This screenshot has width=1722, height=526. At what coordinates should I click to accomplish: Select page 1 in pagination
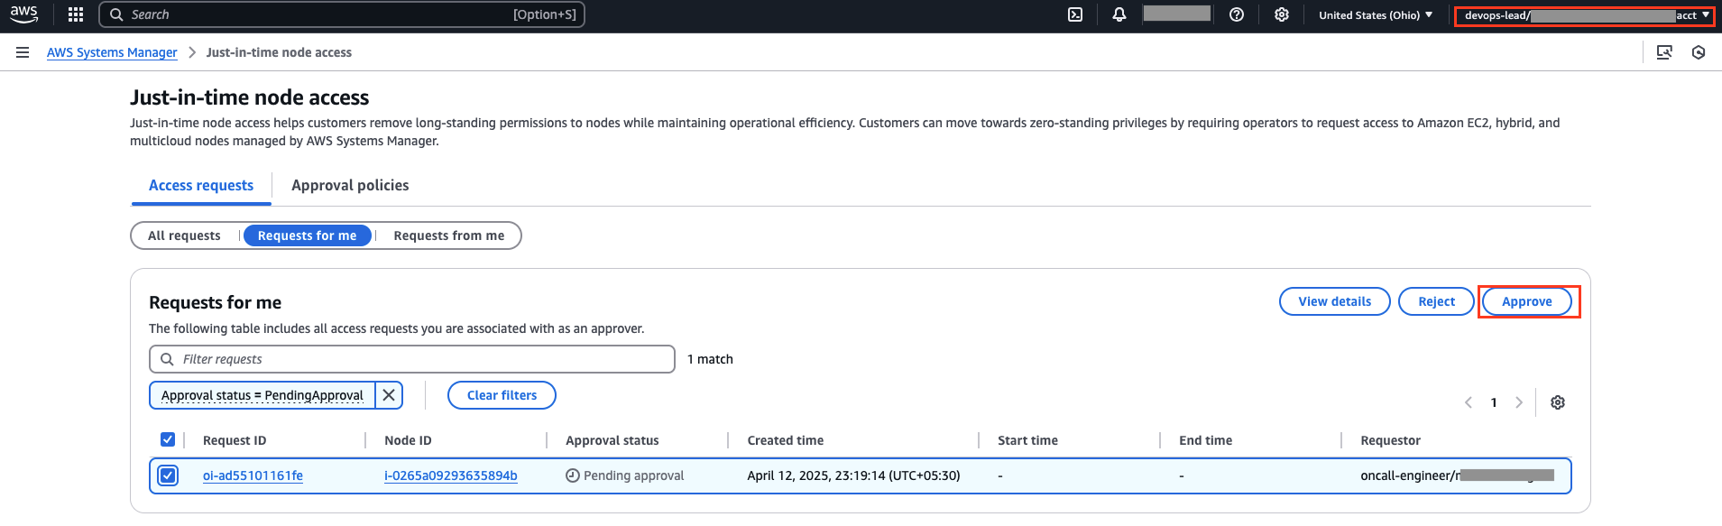(1494, 402)
